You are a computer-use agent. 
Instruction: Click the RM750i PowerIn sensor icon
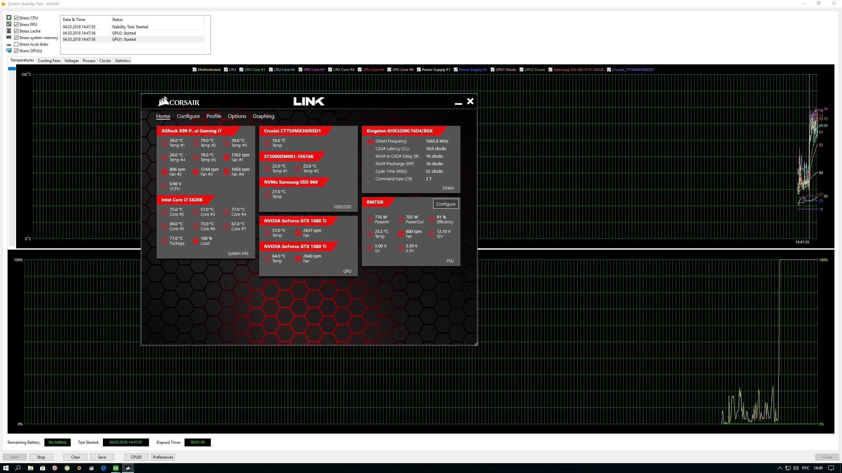tap(370, 219)
